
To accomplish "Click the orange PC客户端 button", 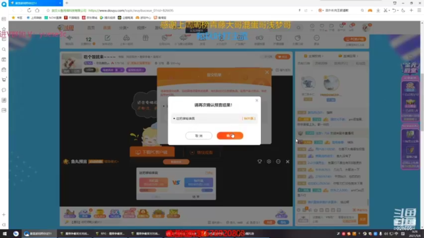I will pyautogui.click(x=355, y=39).
